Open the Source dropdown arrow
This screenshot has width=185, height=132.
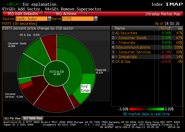click(x=50, y=19)
